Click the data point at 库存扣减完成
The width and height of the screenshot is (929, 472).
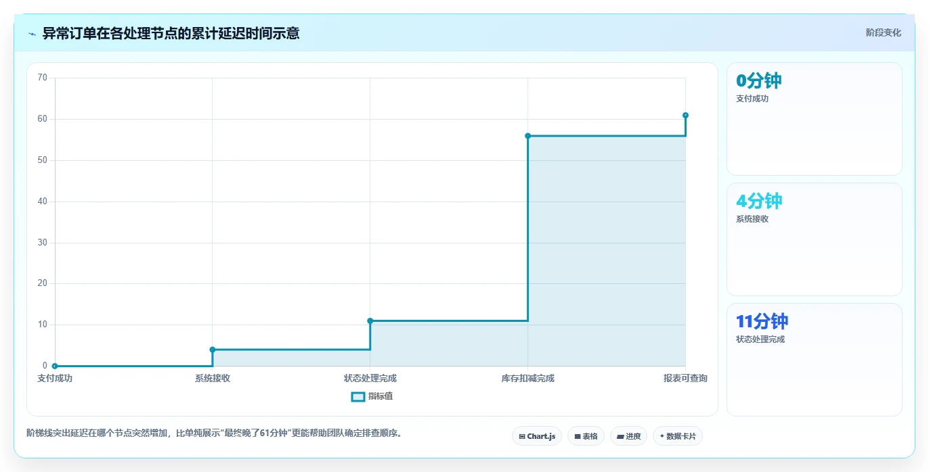pyautogui.click(x=527, y=136)
